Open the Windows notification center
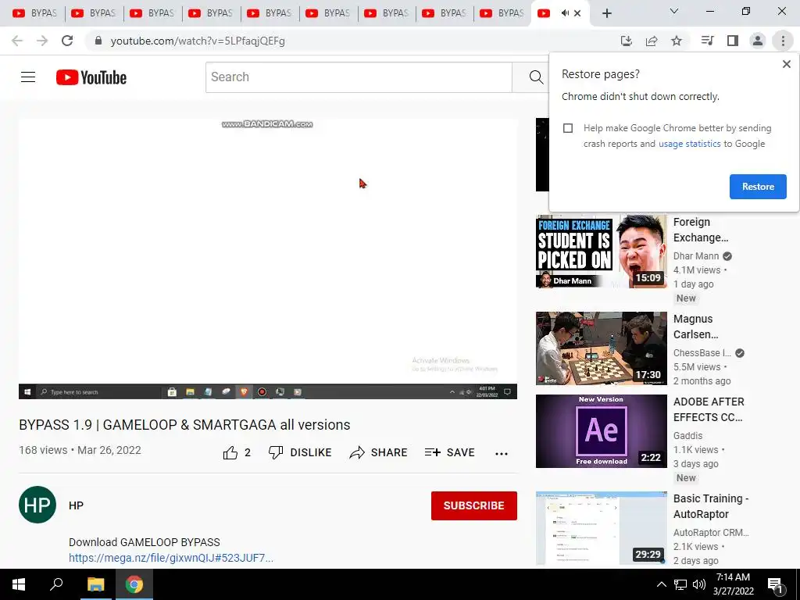800x600 pixels. (776, 585)
